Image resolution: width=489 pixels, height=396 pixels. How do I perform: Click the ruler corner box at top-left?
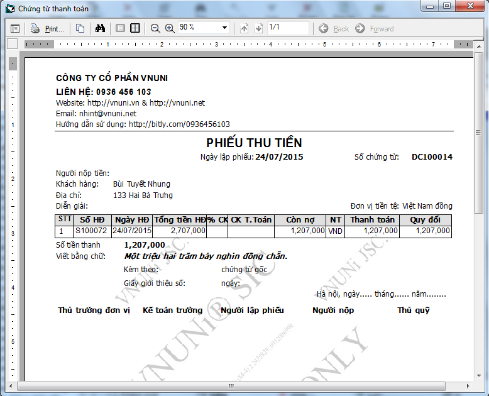coord(12,43)
